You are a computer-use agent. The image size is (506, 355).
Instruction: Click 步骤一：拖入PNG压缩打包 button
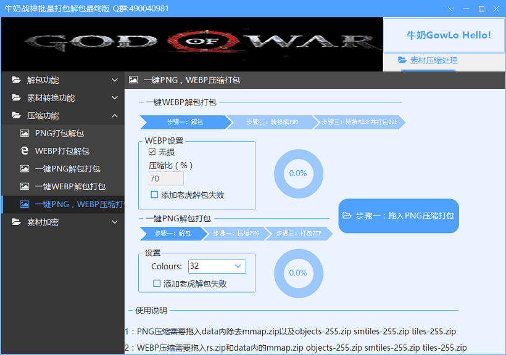399,216
